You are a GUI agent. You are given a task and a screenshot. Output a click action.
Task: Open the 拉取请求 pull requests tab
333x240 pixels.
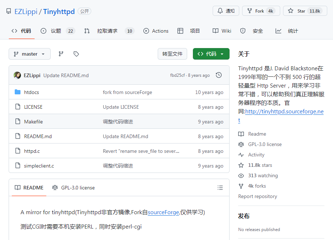coord(109,31)
